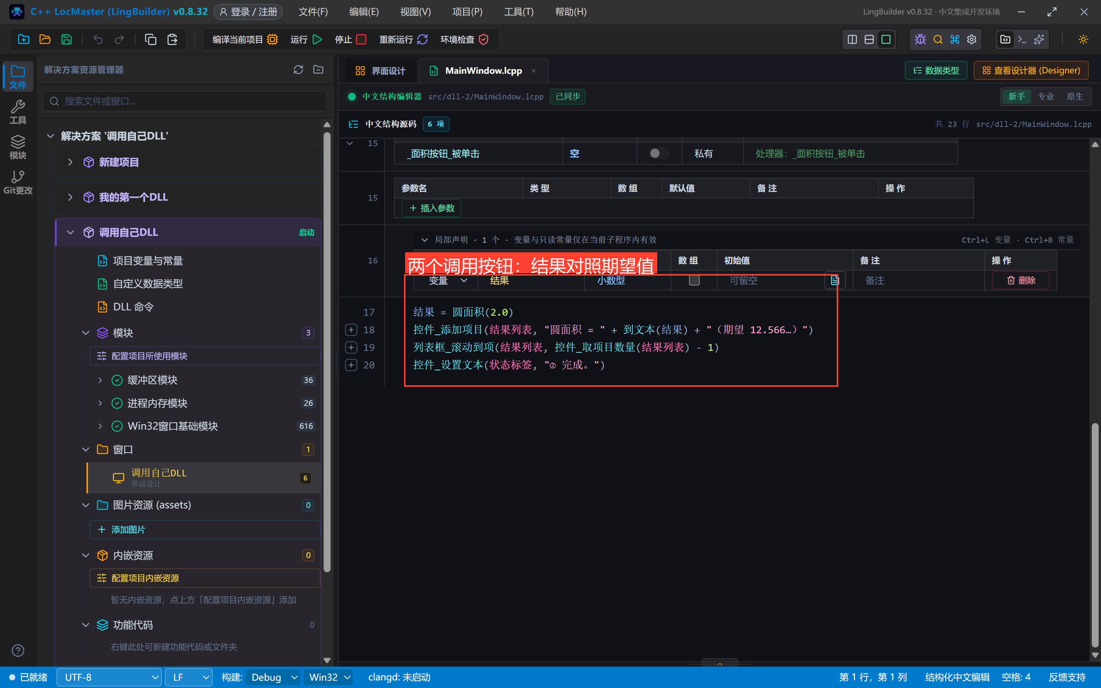Open the terminal prompt icon
Screen dimensions: 1101x688
pyautogui.click(x=1022, y=40)
